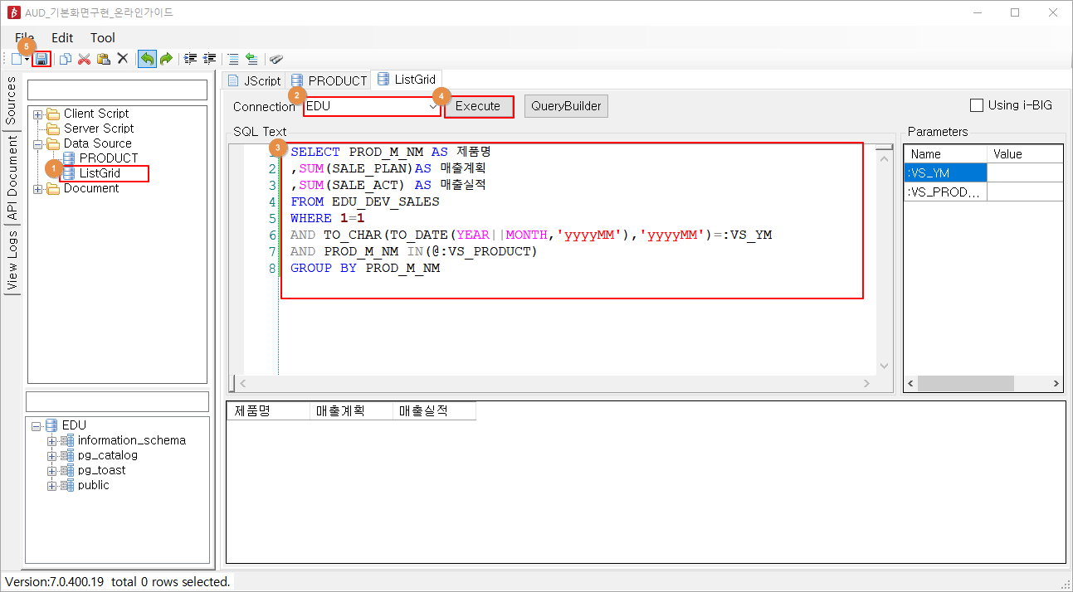Click the Paste clipboard icon

pyautogui.click(x=103, y=59)
